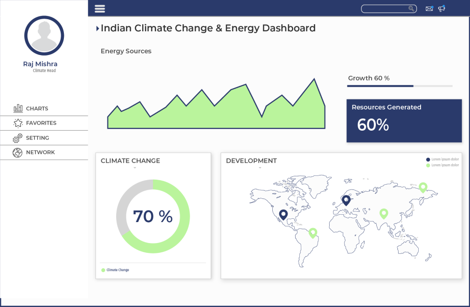Click the bar chart icon beside Charts
This screenshot has height=307, width=470.
pyautogui.click(x=18, y=108)
